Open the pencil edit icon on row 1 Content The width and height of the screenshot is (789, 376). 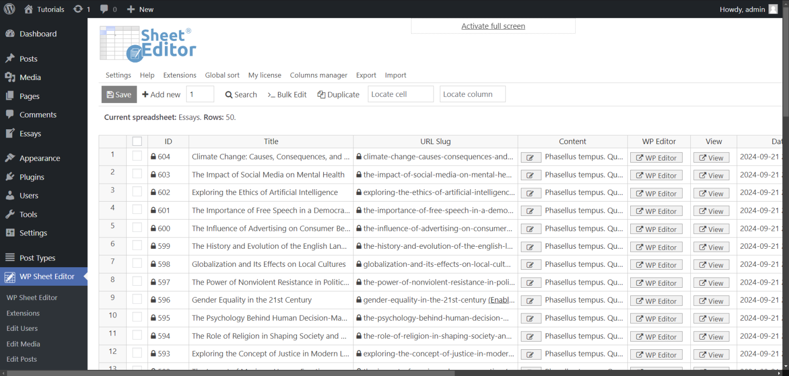pyautogui.click(x=531, y=157)
